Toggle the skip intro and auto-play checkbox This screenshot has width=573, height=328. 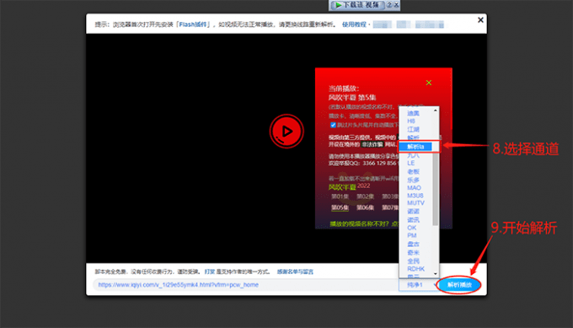pos(333,125)
